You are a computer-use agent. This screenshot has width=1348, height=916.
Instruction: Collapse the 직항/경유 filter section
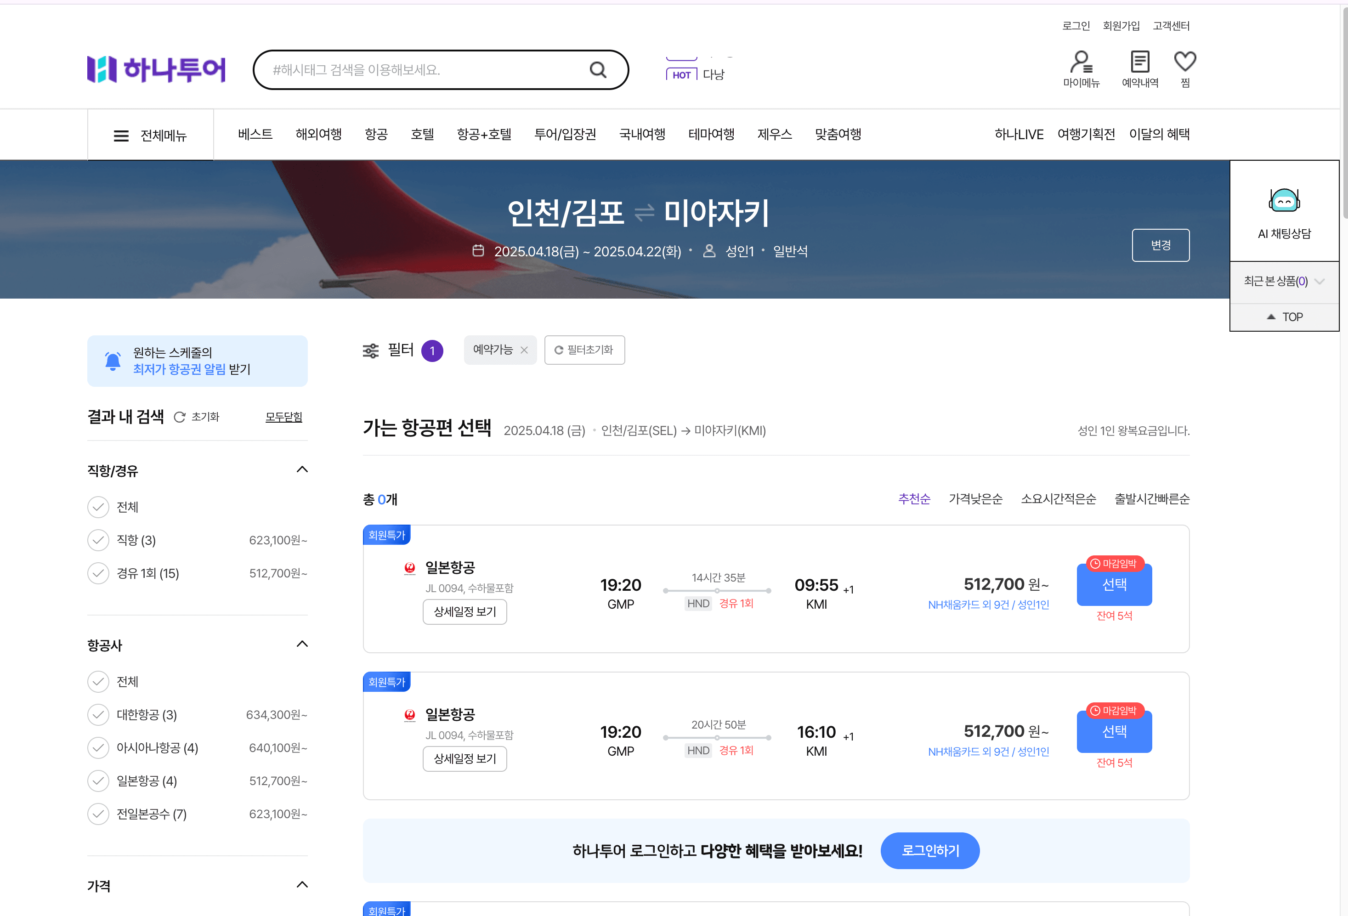coord(302,469)
